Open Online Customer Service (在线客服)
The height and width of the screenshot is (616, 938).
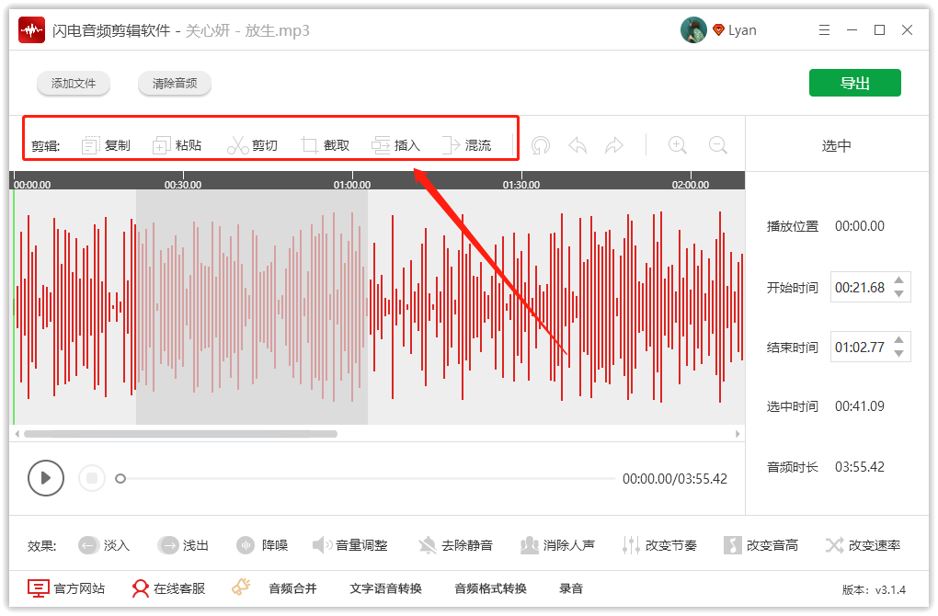click(168, 588)
